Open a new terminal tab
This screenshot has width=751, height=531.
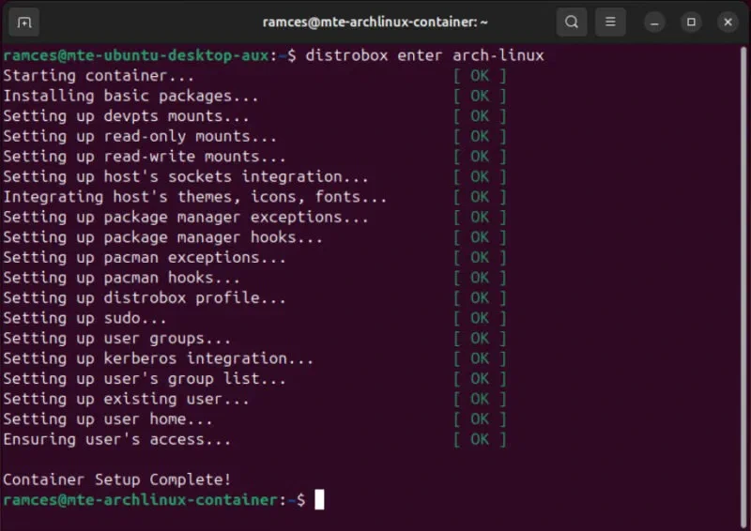tap(24, 22)
